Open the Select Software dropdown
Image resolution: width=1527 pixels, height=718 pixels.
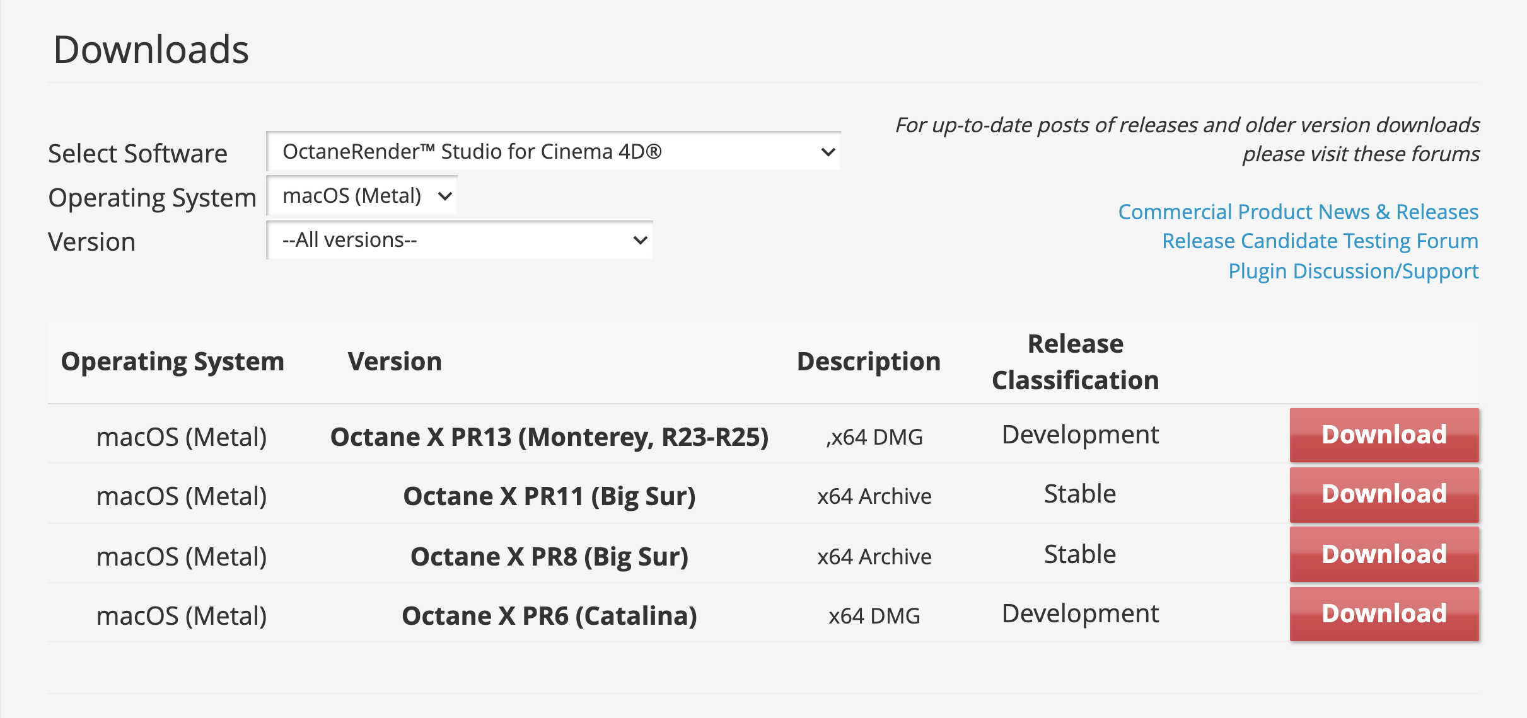coord(554,152)
